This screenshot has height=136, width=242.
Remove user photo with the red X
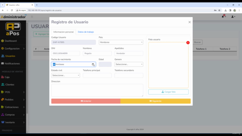click(x=188, y=43)
